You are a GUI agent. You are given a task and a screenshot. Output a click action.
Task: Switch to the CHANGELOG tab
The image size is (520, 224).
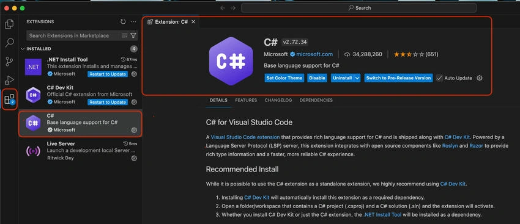(278, 100)
